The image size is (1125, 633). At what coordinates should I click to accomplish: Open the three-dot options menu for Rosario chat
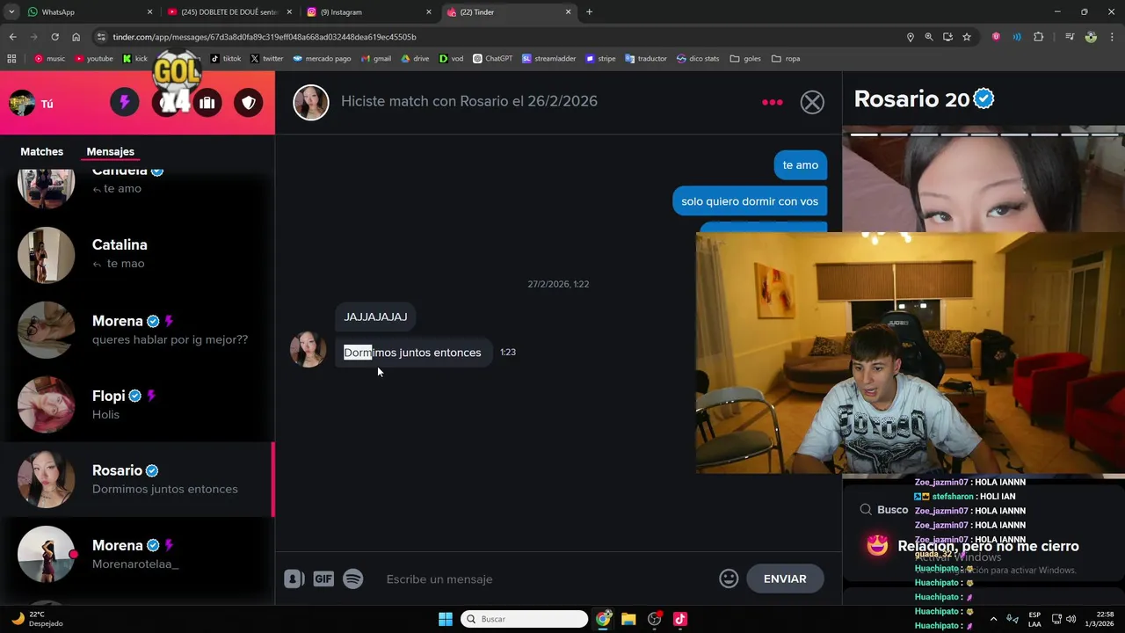pos(773,102)
